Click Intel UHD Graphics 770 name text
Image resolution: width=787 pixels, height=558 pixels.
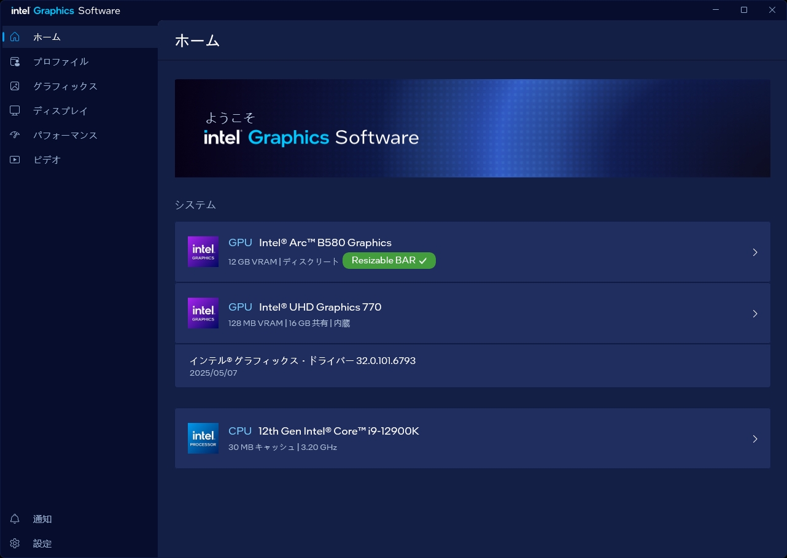tap(320, 307)
